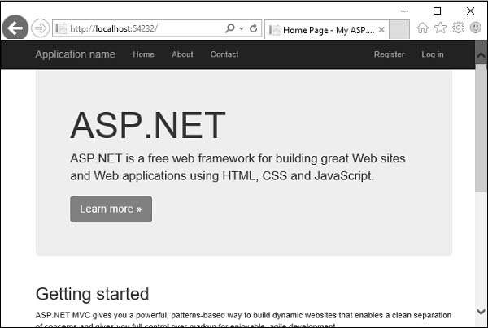Image resolution: width=488 pixels, height=328 pixels.
Task: Click in the localhost address URL field
Action: 138,28
